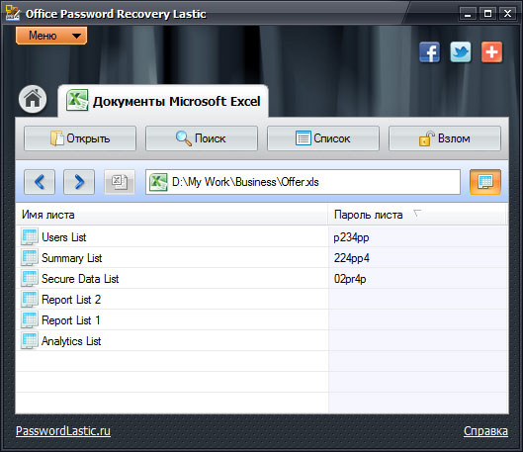Maximize the application window

point(487,14)
